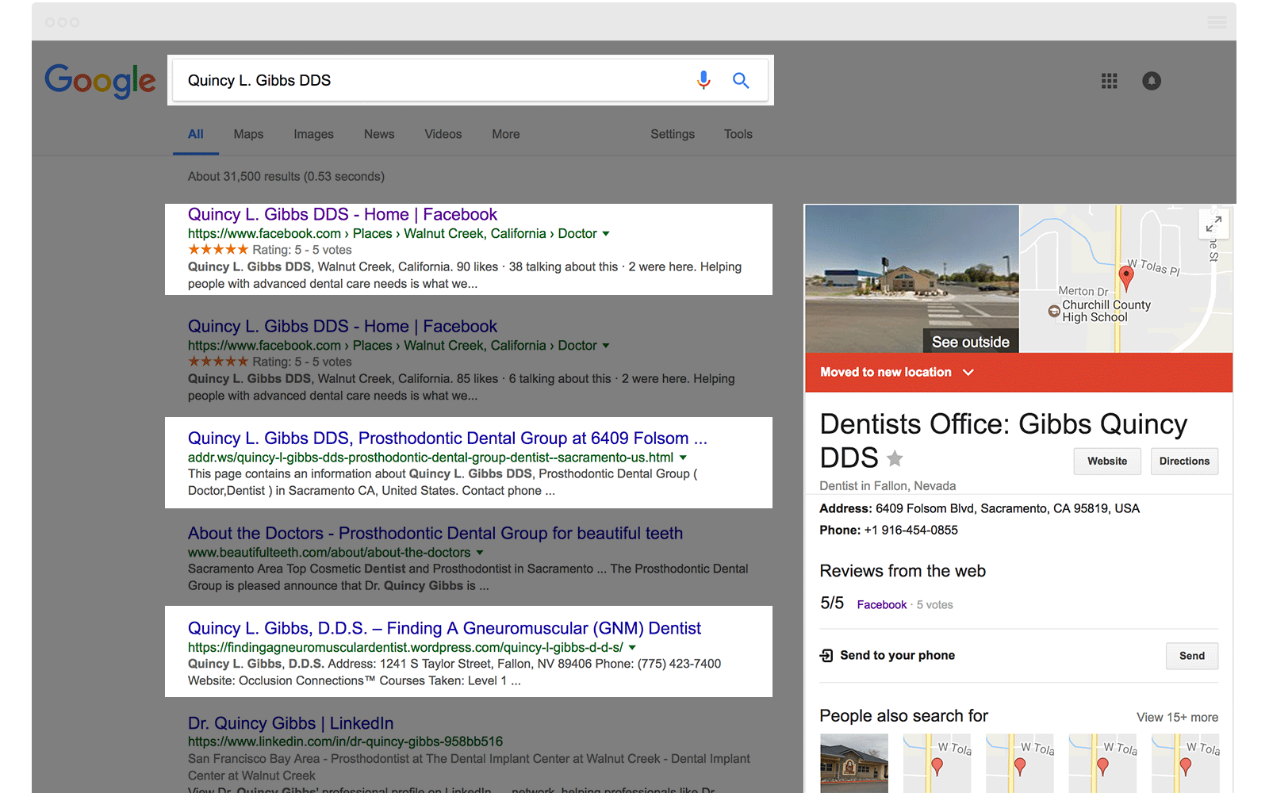Click View 15+ more link
This screenshot has height=793, width=1269.
[x=1177, y=718]
